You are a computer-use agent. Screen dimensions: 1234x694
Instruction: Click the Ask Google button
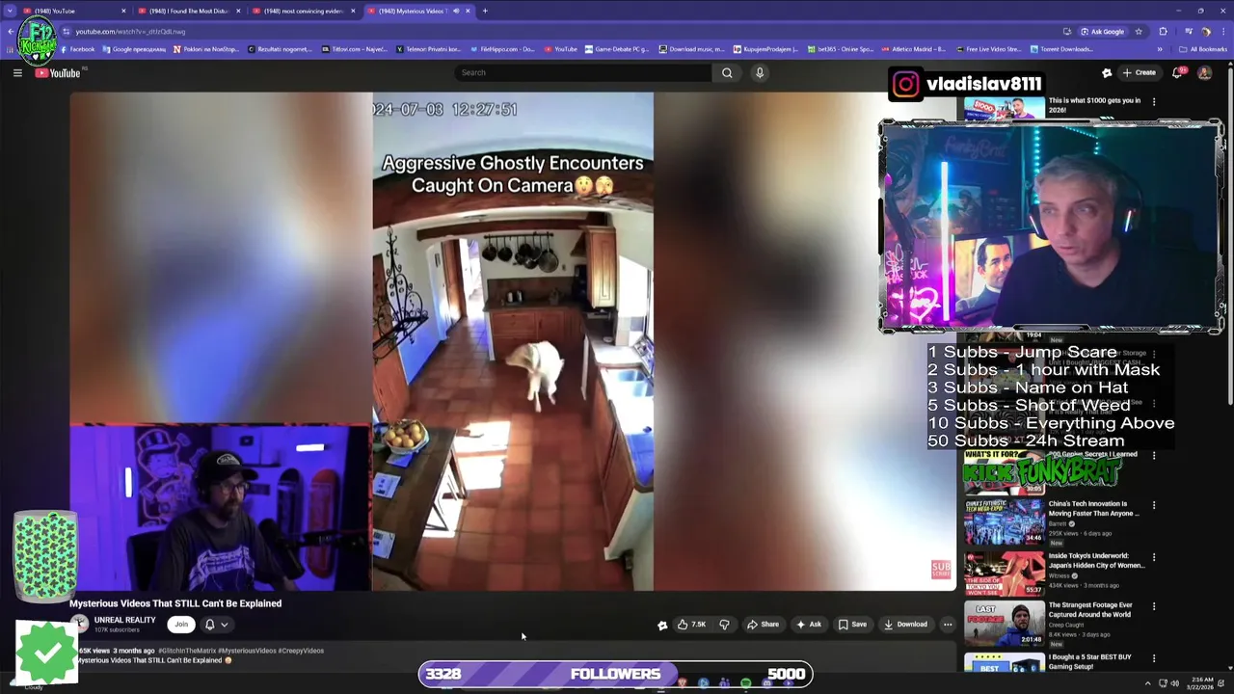click(x=1102, y=31)
